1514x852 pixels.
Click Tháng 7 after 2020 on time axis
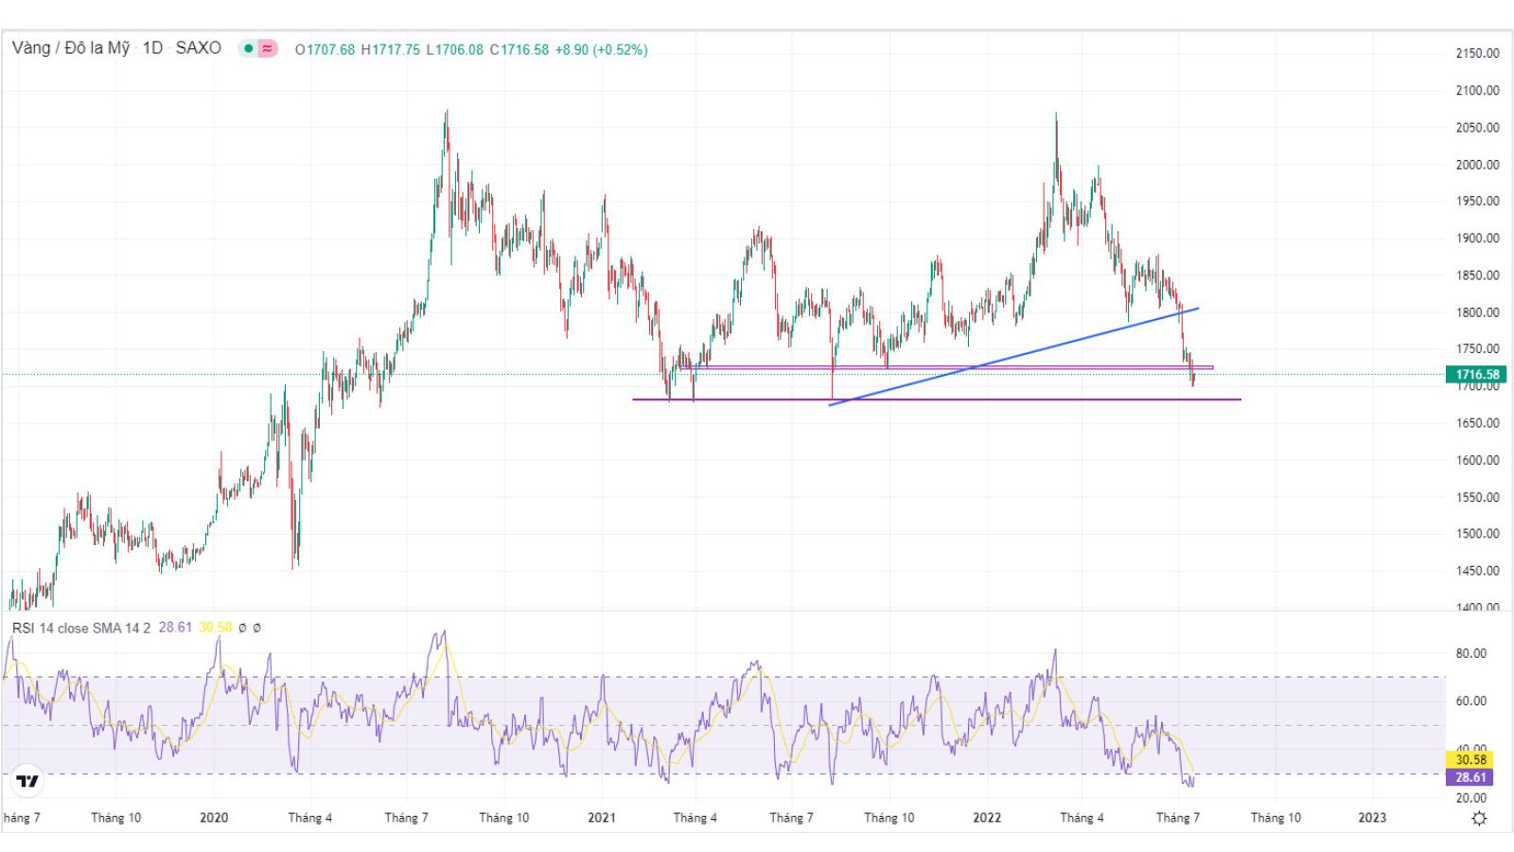tap(407, 818)
